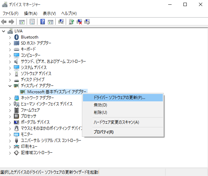The image size is (208, 176).
Task: Click the storage controller icon
Action: (x=17, y=153)
